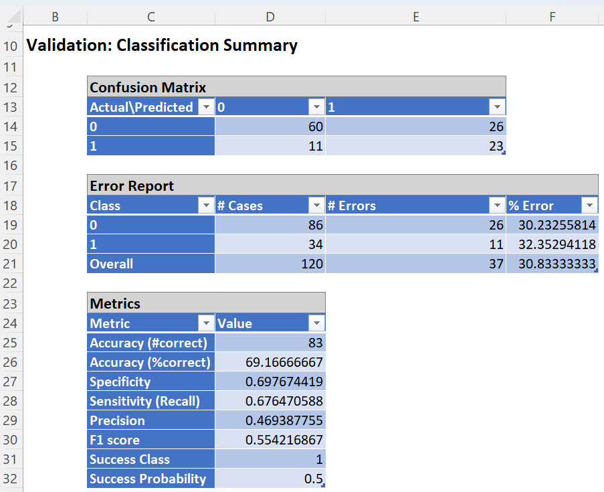Viewport: 604px width, 492px height.
Task: Open the Actual\Predicted filter dropdown
Action: 206,107
